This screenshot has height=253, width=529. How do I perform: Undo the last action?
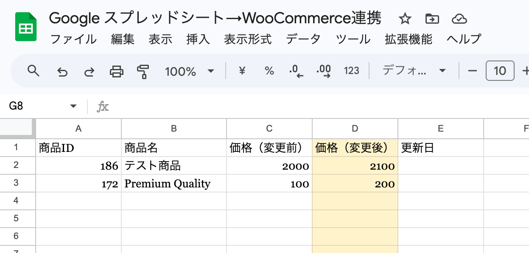point(62,71)
